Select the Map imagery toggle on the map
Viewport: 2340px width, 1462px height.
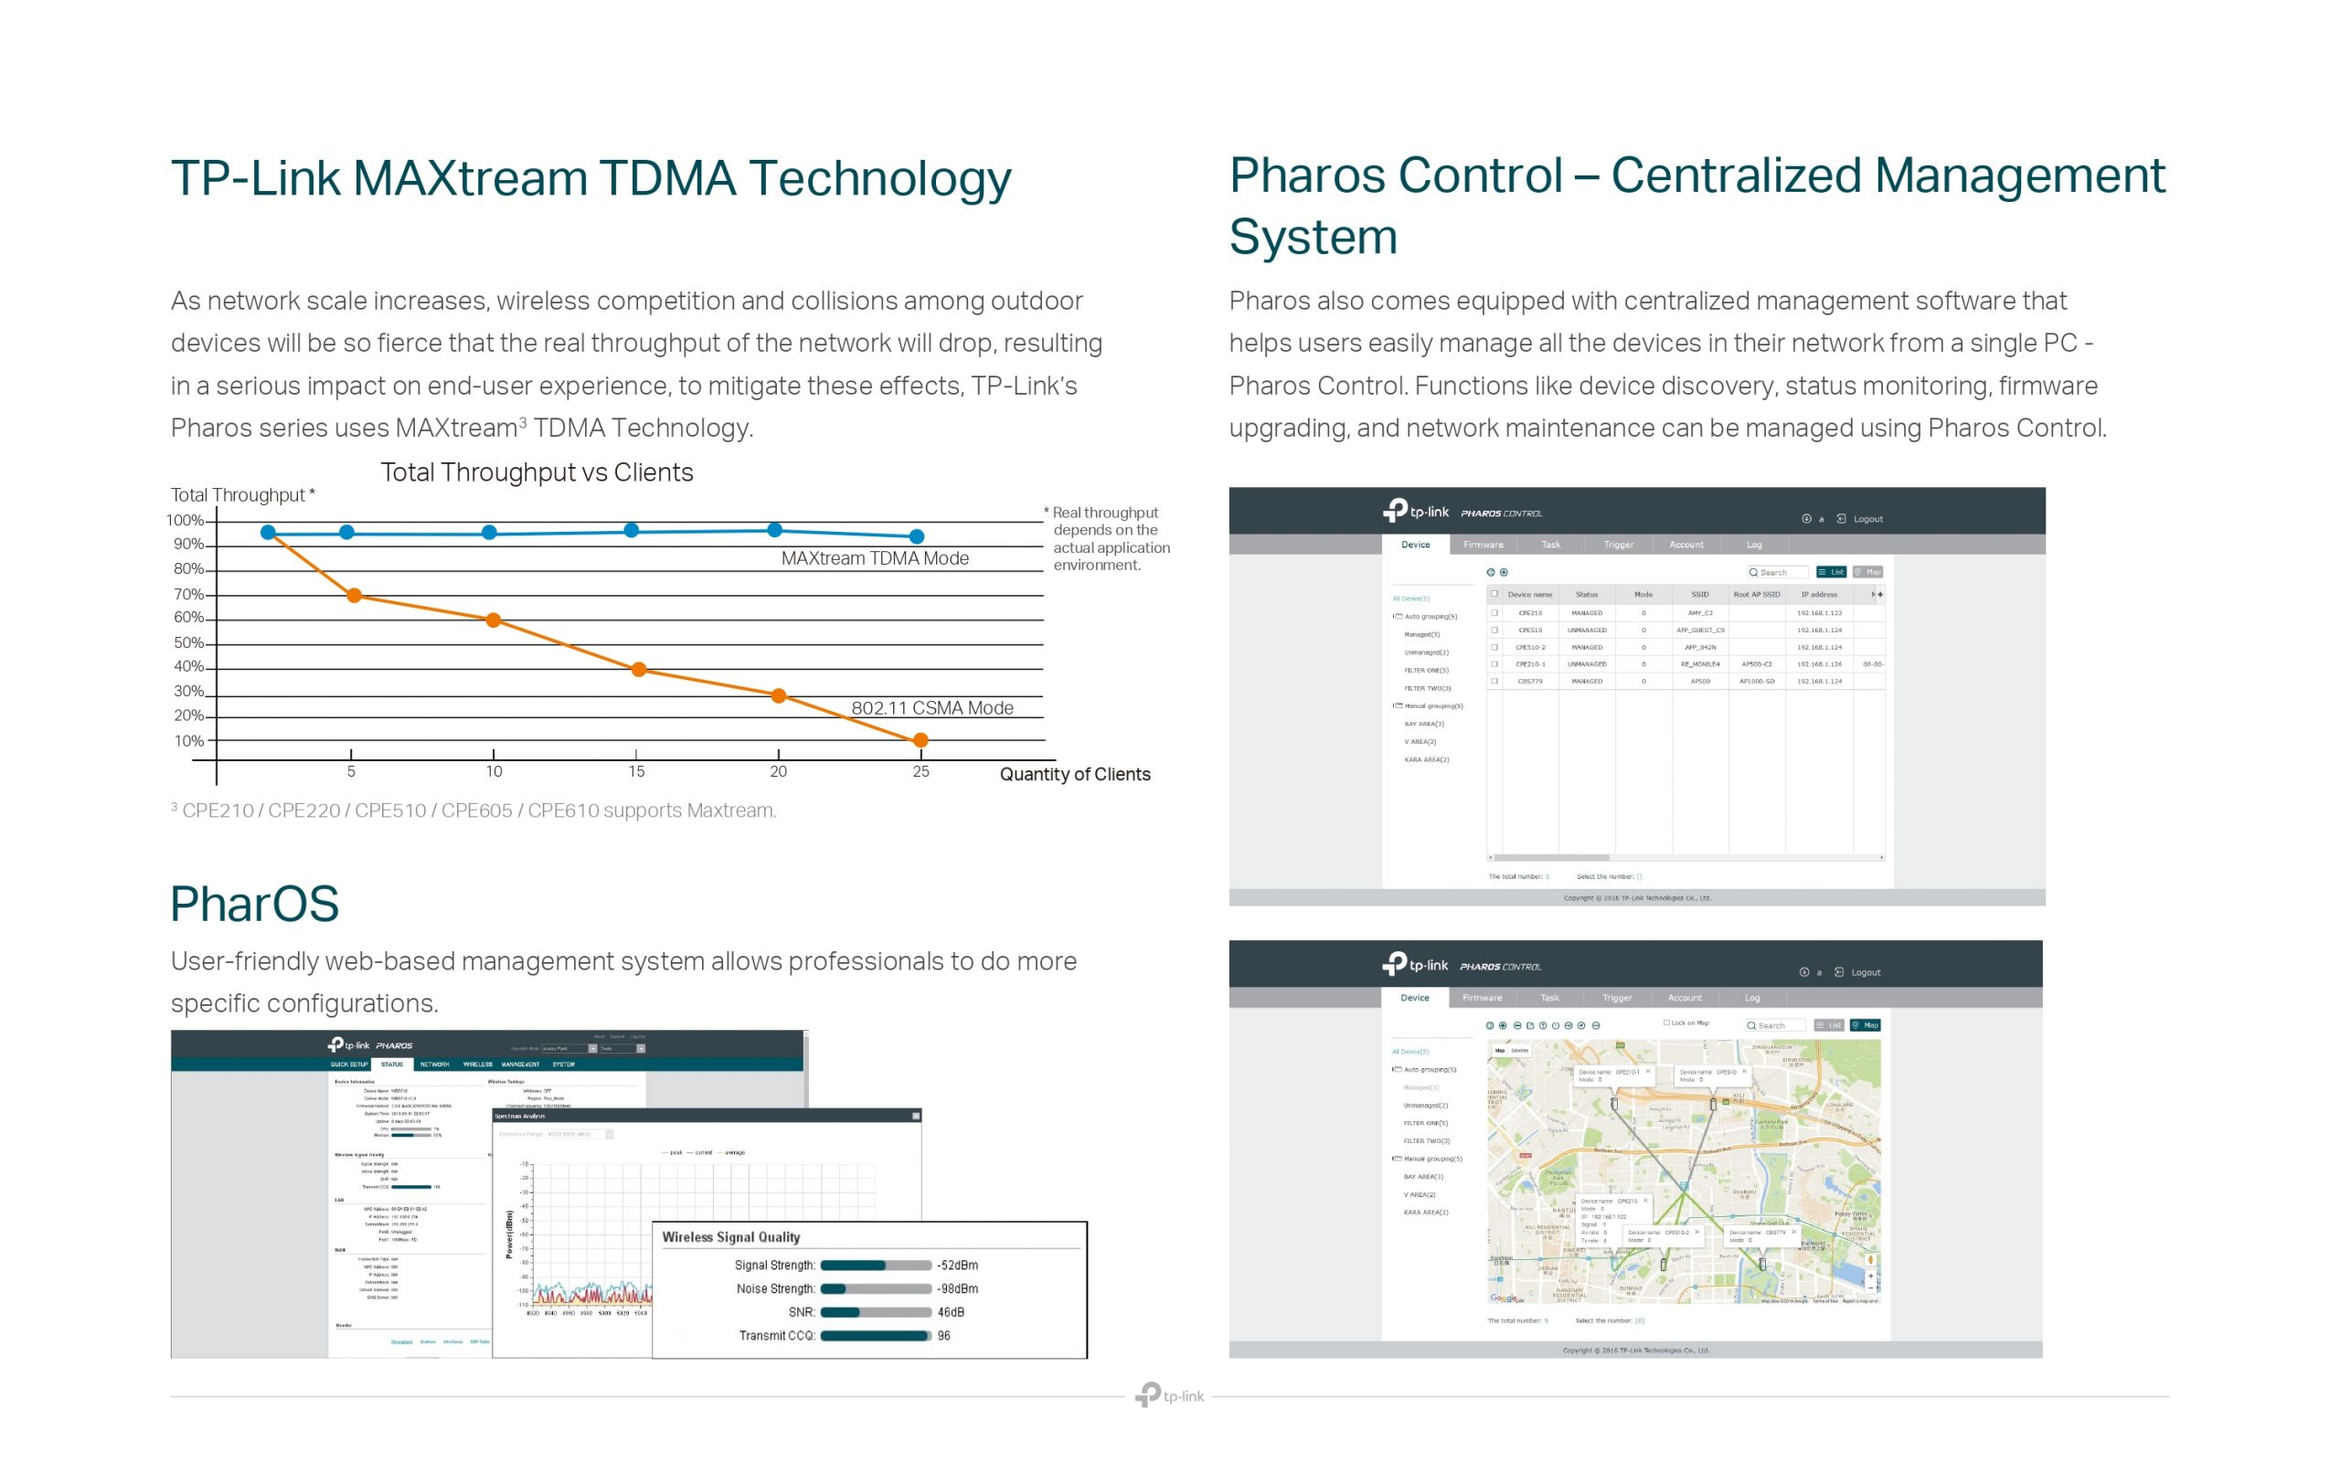point(1500,1051)
